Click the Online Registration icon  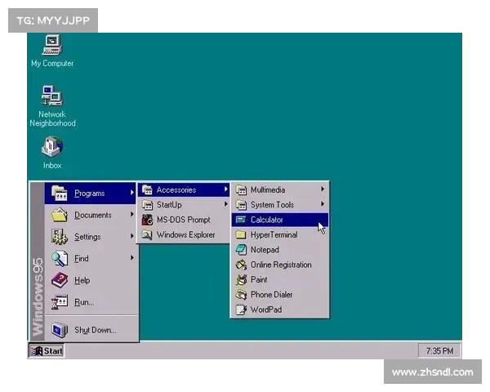(241, 265)
